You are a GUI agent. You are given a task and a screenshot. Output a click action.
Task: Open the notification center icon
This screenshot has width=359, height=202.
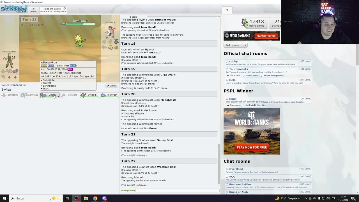353,198
